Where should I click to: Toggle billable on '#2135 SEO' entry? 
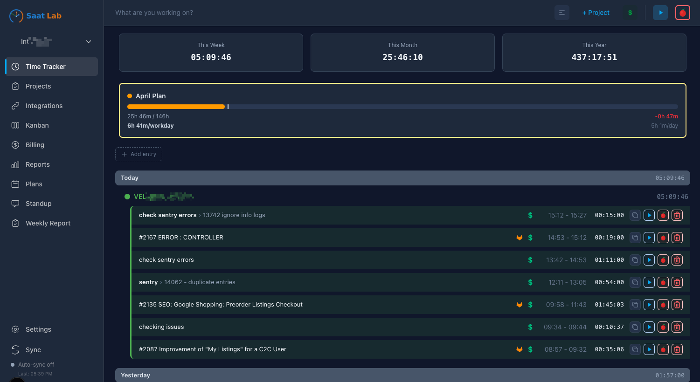coord(530,305)
